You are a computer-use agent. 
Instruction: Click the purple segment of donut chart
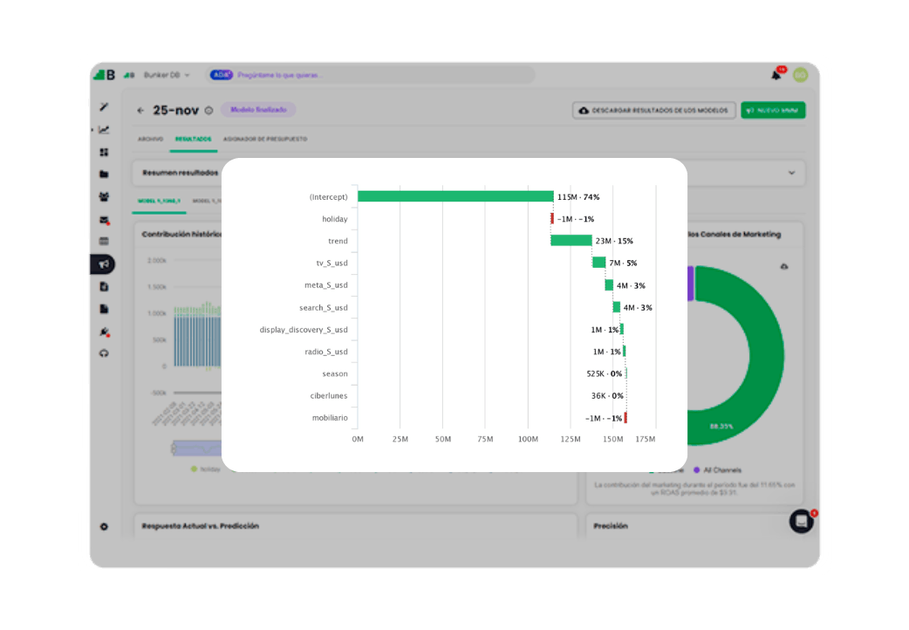click(690, 283)
